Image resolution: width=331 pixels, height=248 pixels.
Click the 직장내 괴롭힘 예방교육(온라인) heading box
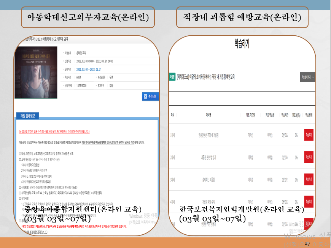click(242, 17)
